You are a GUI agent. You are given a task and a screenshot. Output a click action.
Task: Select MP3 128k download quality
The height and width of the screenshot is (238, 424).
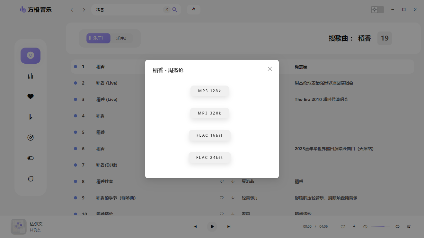click(x=209, y=91)
